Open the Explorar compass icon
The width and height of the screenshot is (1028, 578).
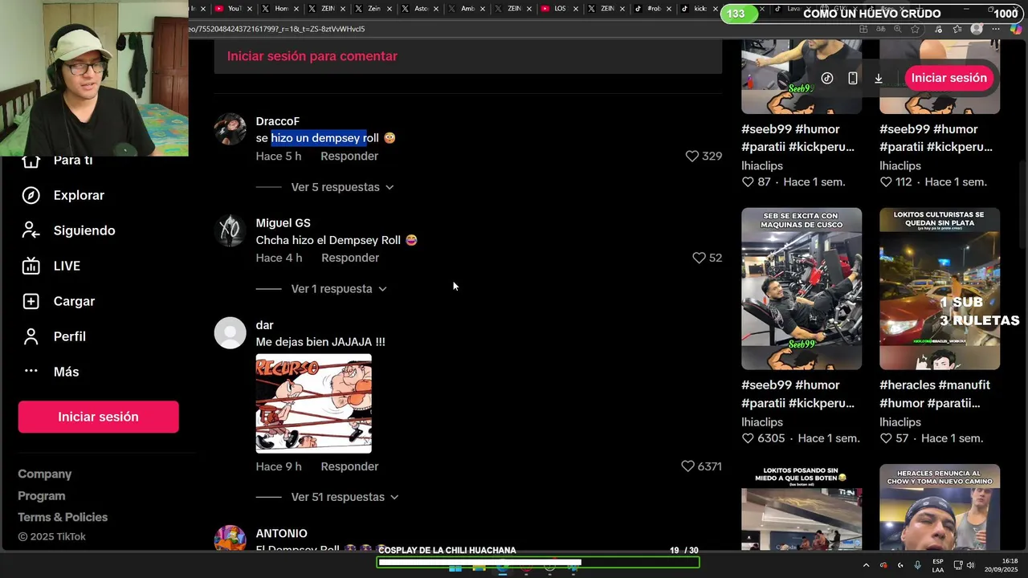31,195
